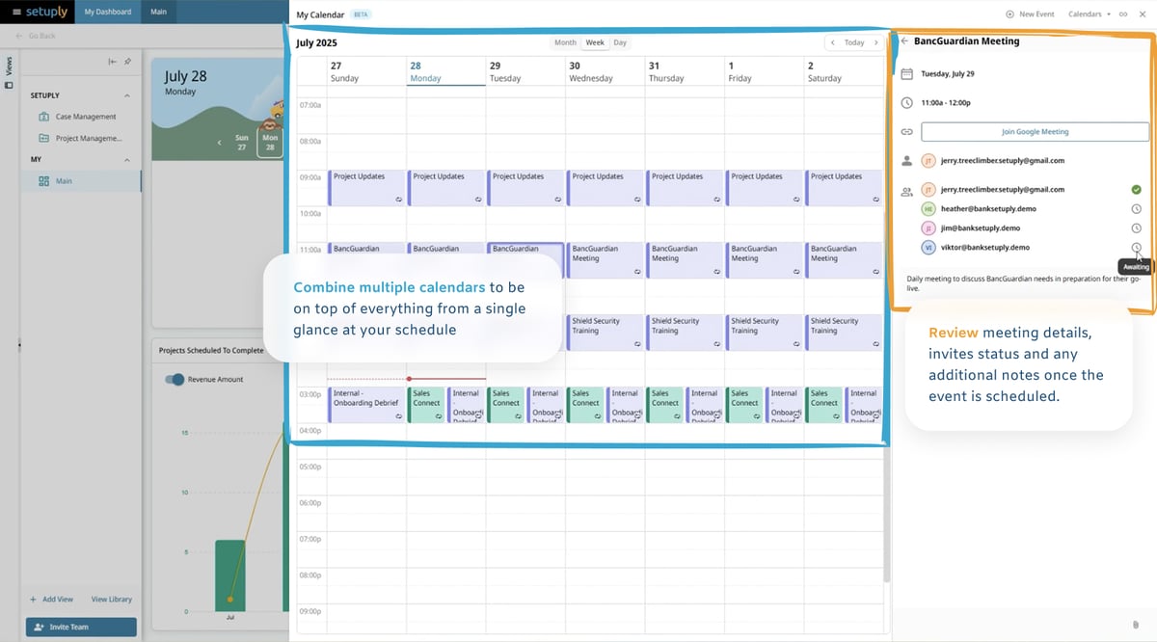
Task: Click the attendees group icon
Action: (906, 191)
